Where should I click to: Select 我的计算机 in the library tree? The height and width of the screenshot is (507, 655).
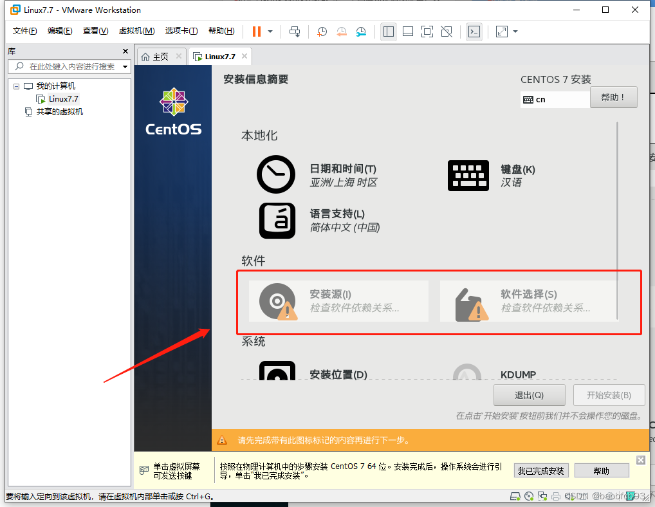(55, 86)
